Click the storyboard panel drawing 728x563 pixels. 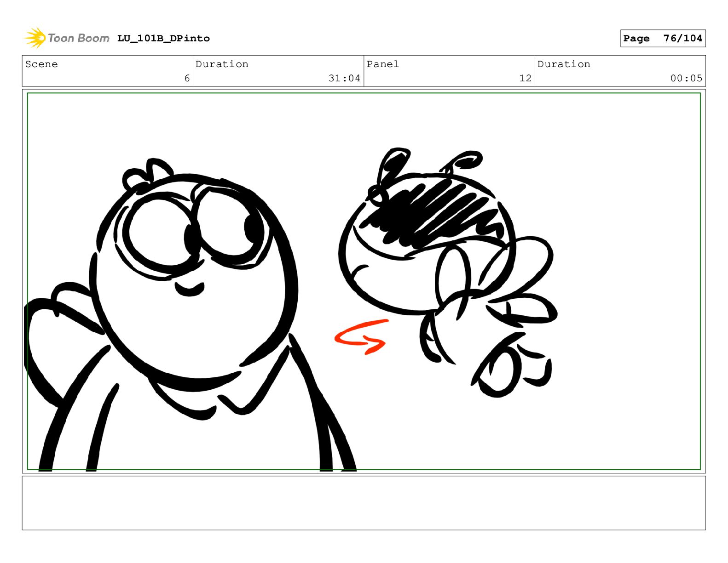click(x=364, y=281)
